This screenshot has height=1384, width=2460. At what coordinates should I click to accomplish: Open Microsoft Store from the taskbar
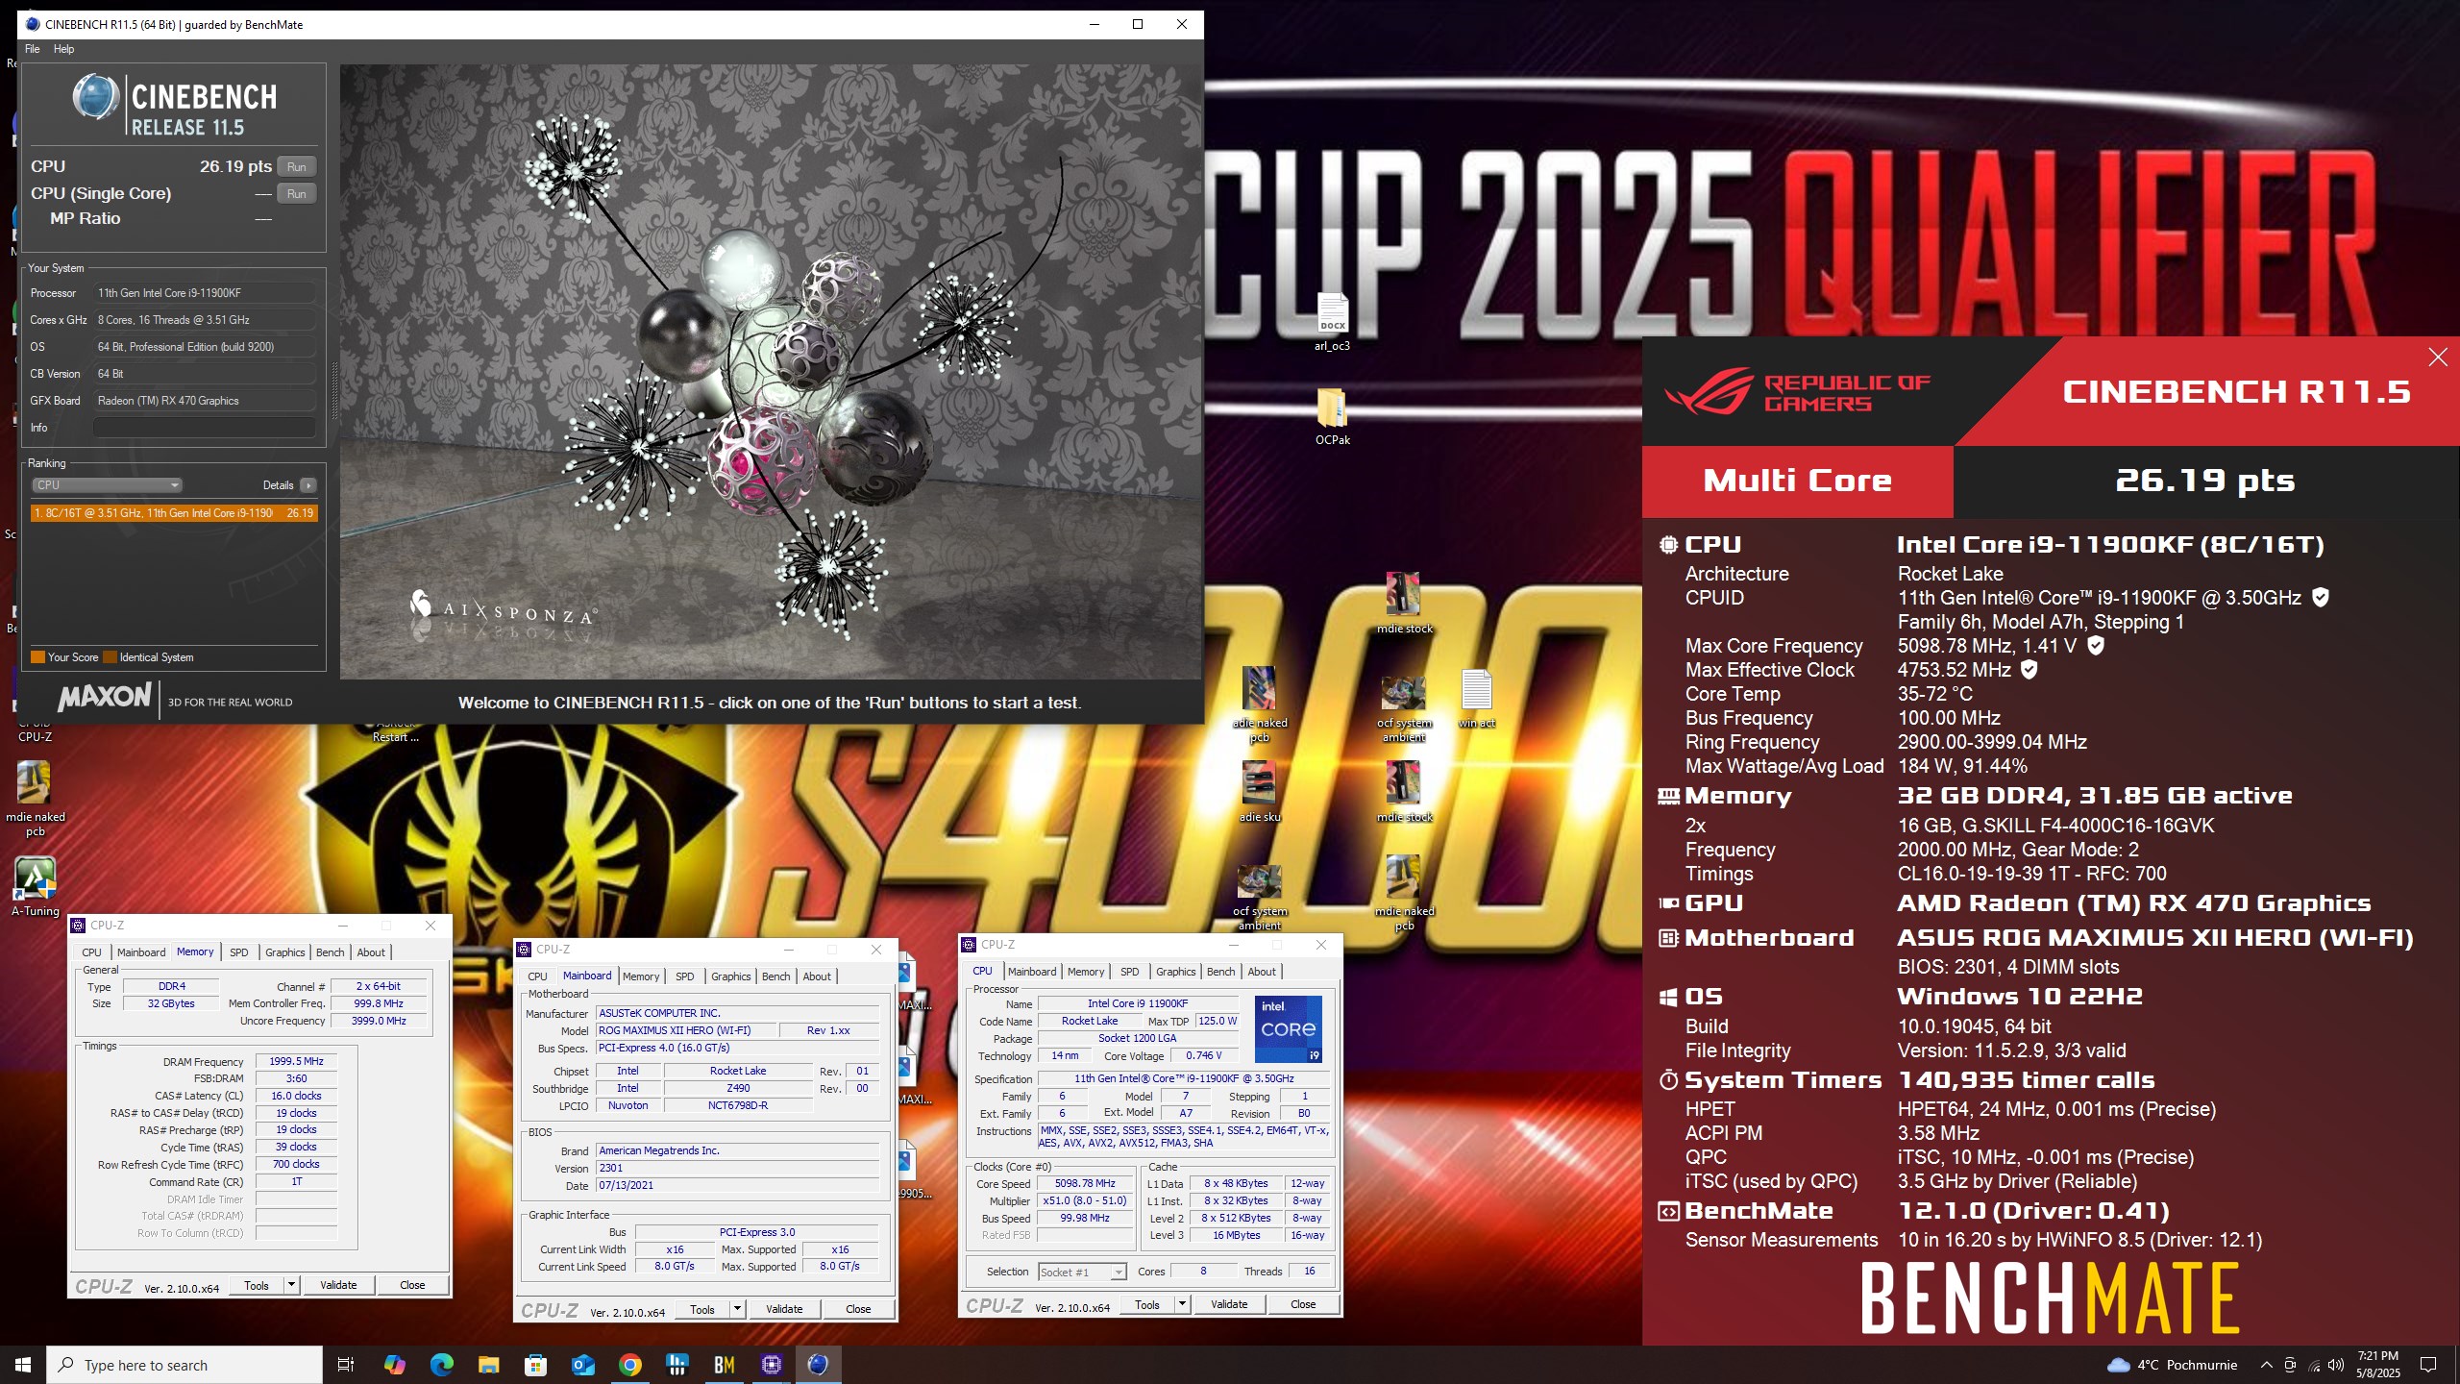pos(535,1365)
